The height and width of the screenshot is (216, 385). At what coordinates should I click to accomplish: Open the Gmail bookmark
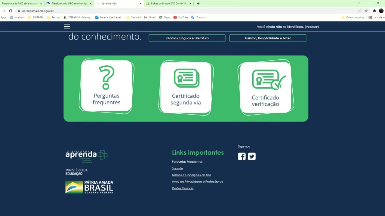tap(150, 17)
